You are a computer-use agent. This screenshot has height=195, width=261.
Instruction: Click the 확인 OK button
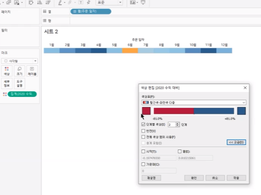pyautogui.click(x=194, y=178)
